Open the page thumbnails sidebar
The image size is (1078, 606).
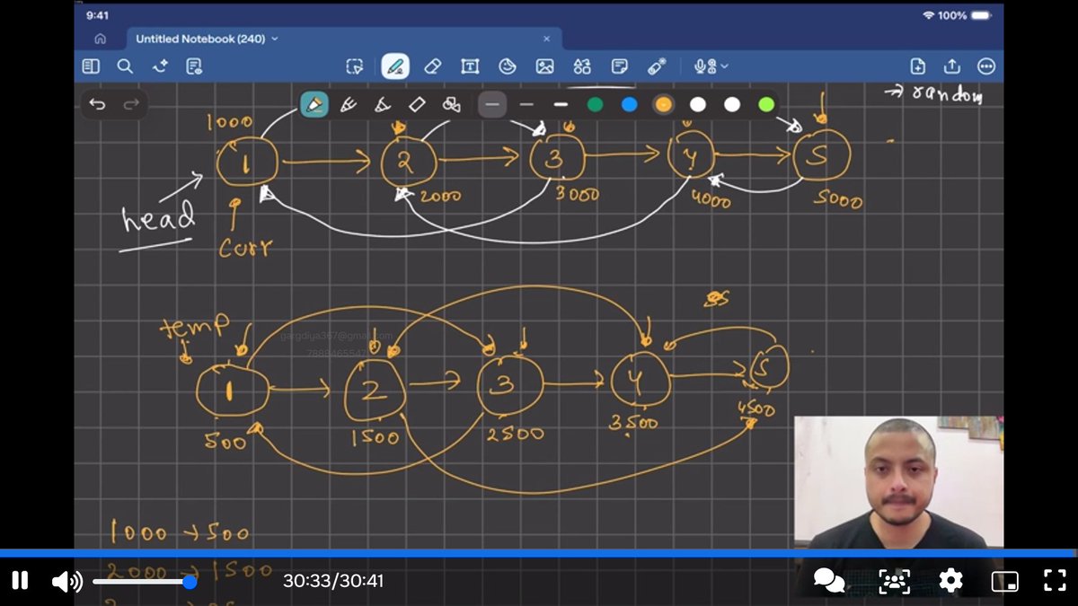pyautogui.click(x=91, y=66)
